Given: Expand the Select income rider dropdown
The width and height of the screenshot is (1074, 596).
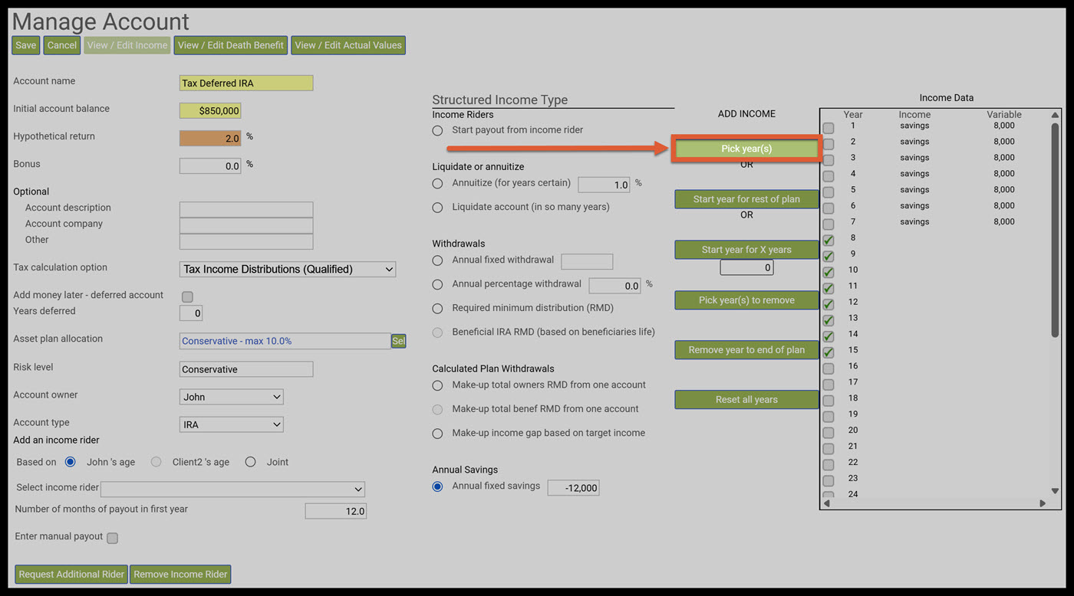Looking at the screenshot, I should pos(232,489).
